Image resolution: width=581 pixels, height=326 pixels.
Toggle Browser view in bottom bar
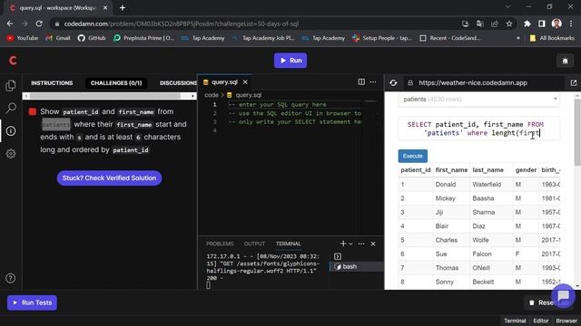(566, 321)
